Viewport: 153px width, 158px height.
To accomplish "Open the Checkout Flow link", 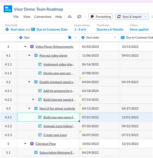I will coord(46,144).
